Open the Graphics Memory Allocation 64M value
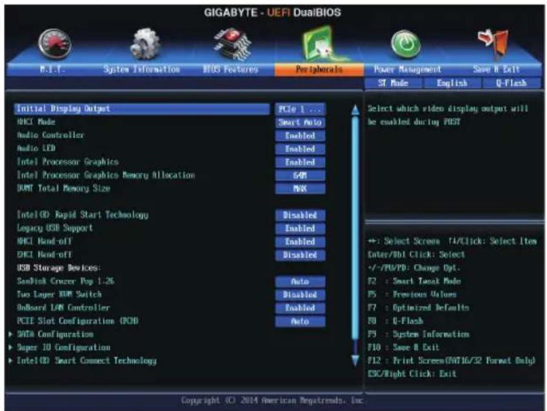 tap(300, 175)
